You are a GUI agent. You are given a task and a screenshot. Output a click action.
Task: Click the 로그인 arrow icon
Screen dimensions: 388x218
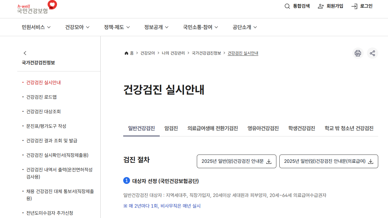coord(354,6)
